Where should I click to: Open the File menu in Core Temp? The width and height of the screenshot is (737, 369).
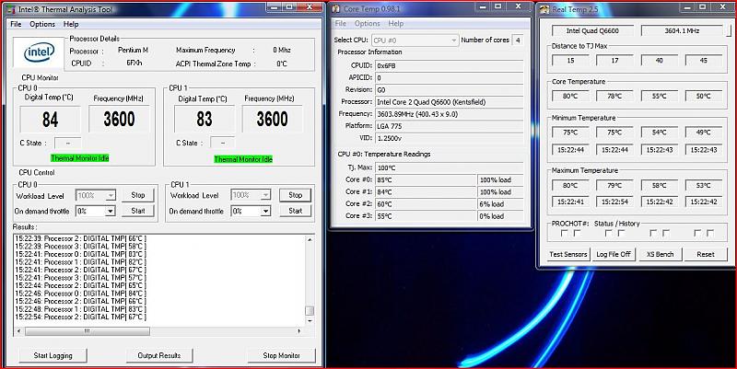pyautogui.click(x=340, y=24)
